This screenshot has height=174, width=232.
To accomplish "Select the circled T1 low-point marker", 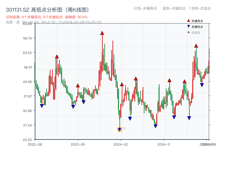I will point(119,129).
